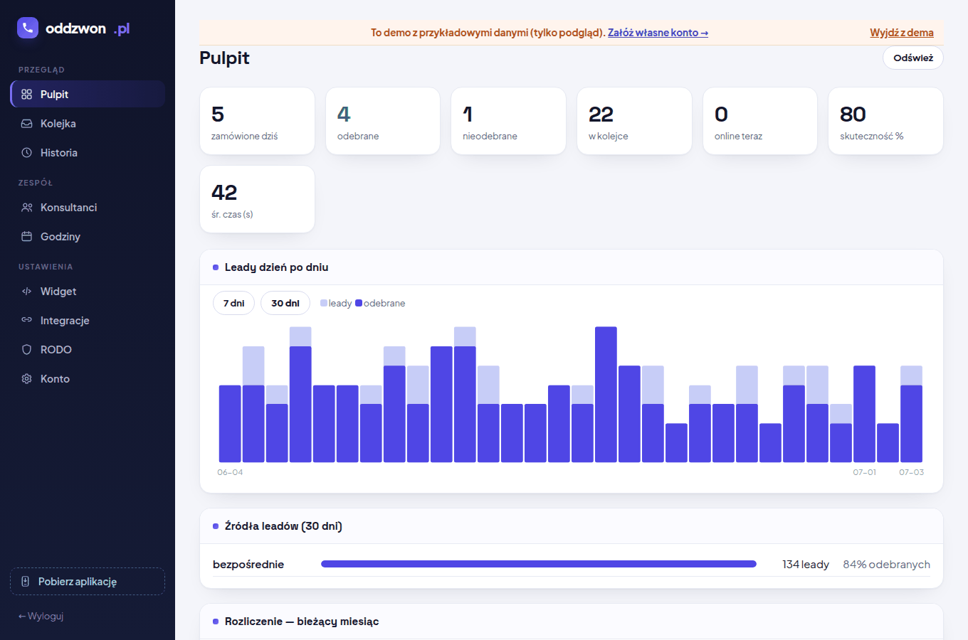The width and height of the screenshot is (968, 640).
Task: Click the tallest solid bar in leads chart
Action: click(606, 395)
